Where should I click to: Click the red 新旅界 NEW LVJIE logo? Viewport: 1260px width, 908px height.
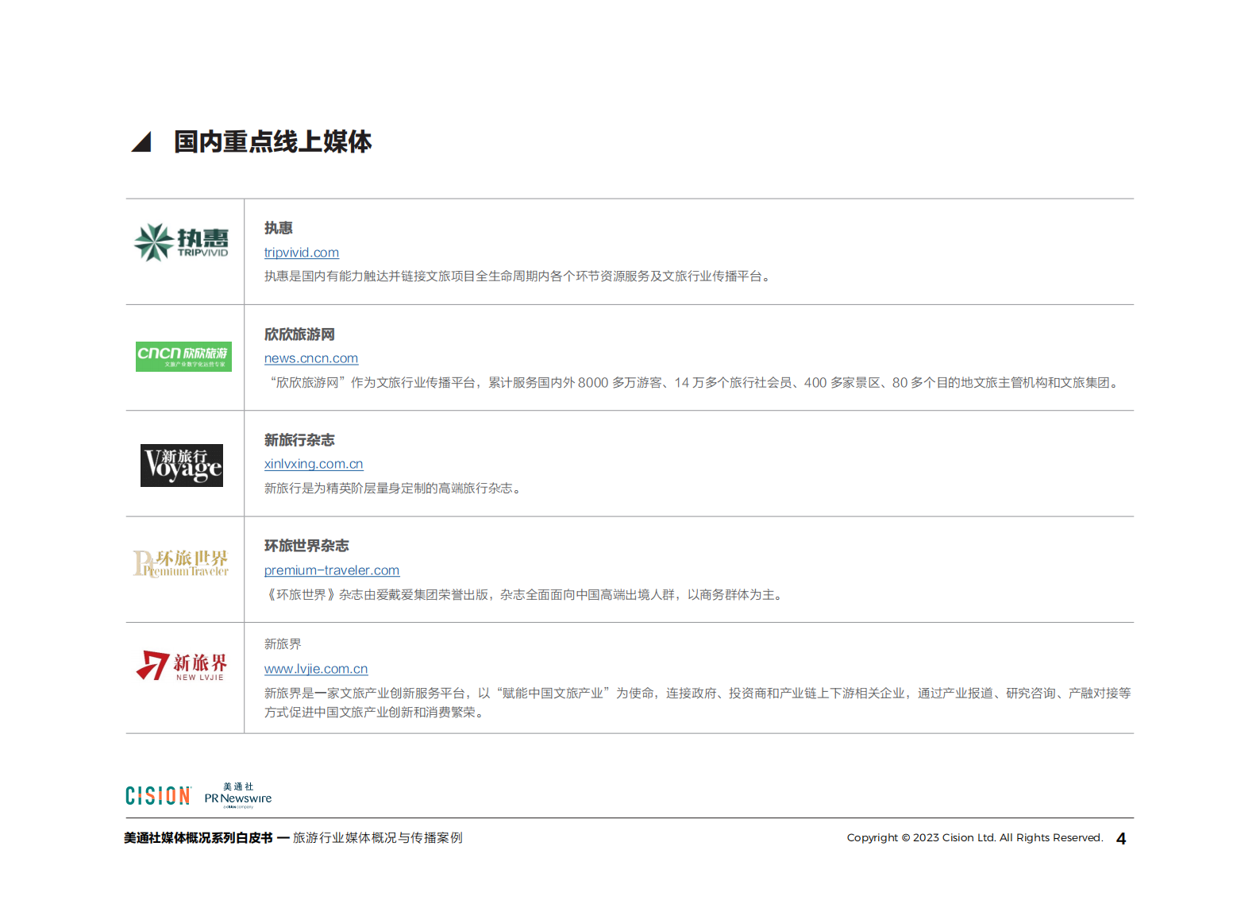pyautogui.click(x=182, y=666)
